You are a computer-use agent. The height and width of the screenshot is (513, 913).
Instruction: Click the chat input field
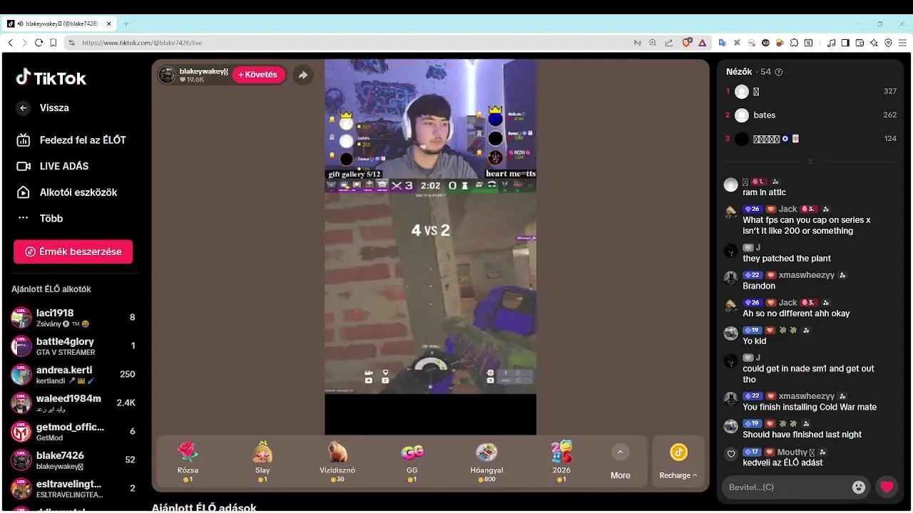pos(787,487)
